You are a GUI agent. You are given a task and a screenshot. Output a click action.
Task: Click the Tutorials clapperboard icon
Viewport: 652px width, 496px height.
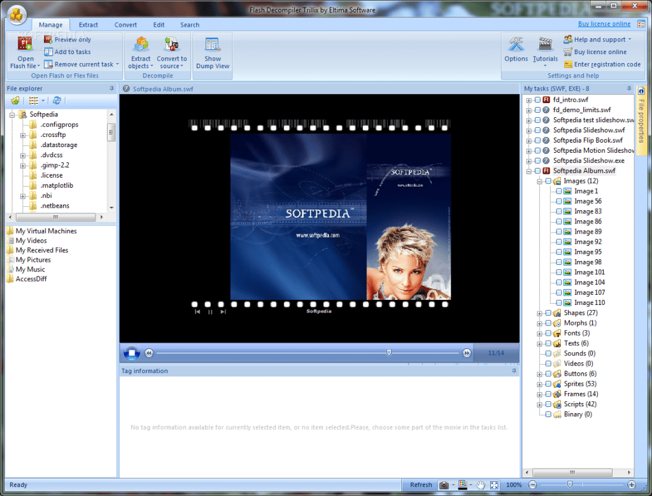(545, 45)
